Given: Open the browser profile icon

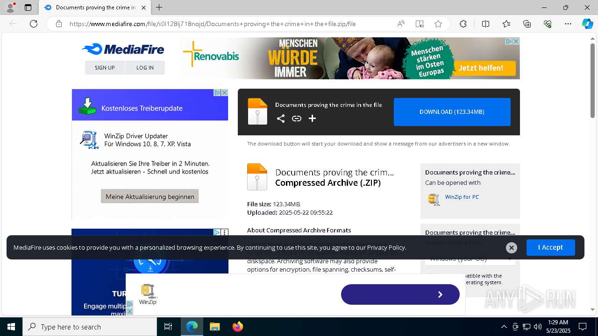Looking at the screenshot, I should coord(10,7).
